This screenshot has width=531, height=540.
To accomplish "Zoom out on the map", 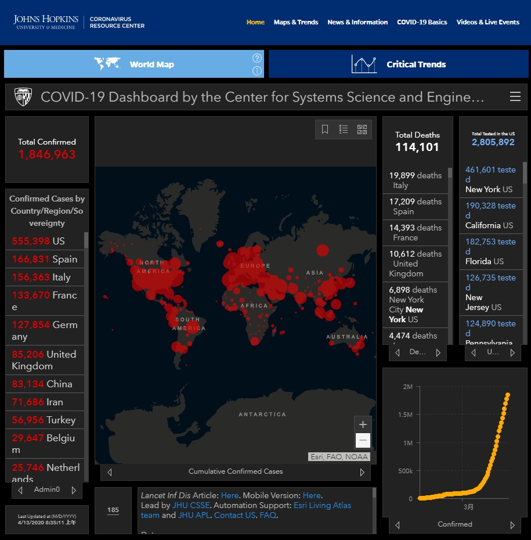I will pyautogui.click(x=363, y=441).
